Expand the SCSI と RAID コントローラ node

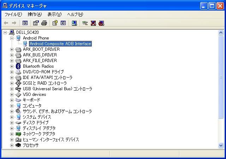pos(12,83)
